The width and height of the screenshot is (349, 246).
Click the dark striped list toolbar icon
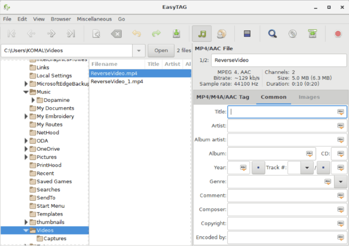(x=246, y=34)
